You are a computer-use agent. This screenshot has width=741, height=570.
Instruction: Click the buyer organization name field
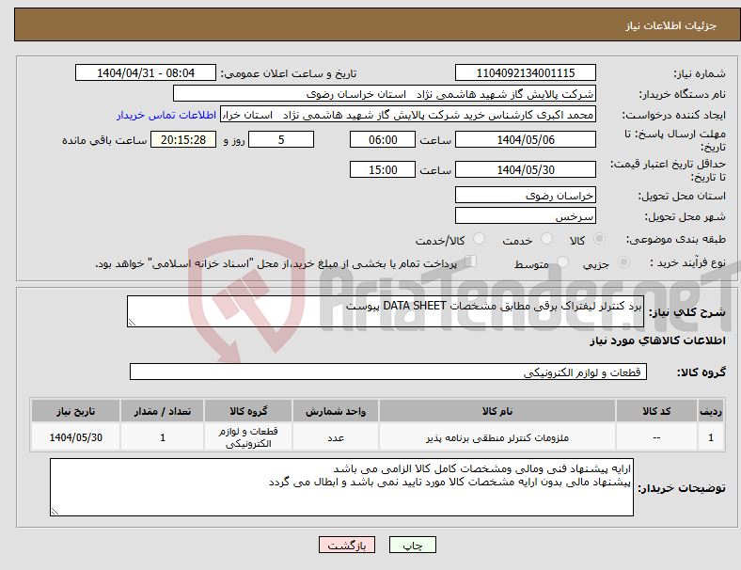(385, 93)
